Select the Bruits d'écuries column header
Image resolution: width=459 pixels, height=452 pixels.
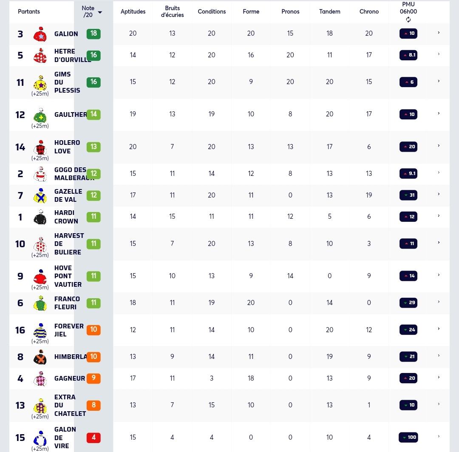[172, 11]
